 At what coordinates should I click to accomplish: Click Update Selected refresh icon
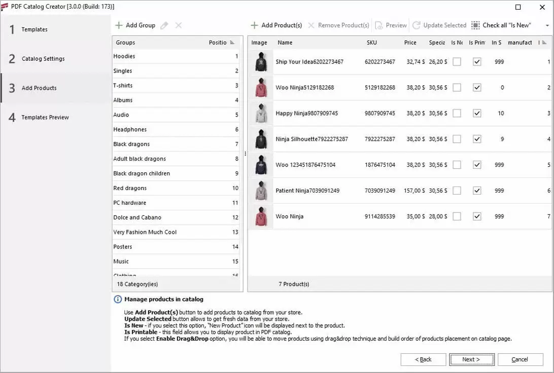point(417,25)
